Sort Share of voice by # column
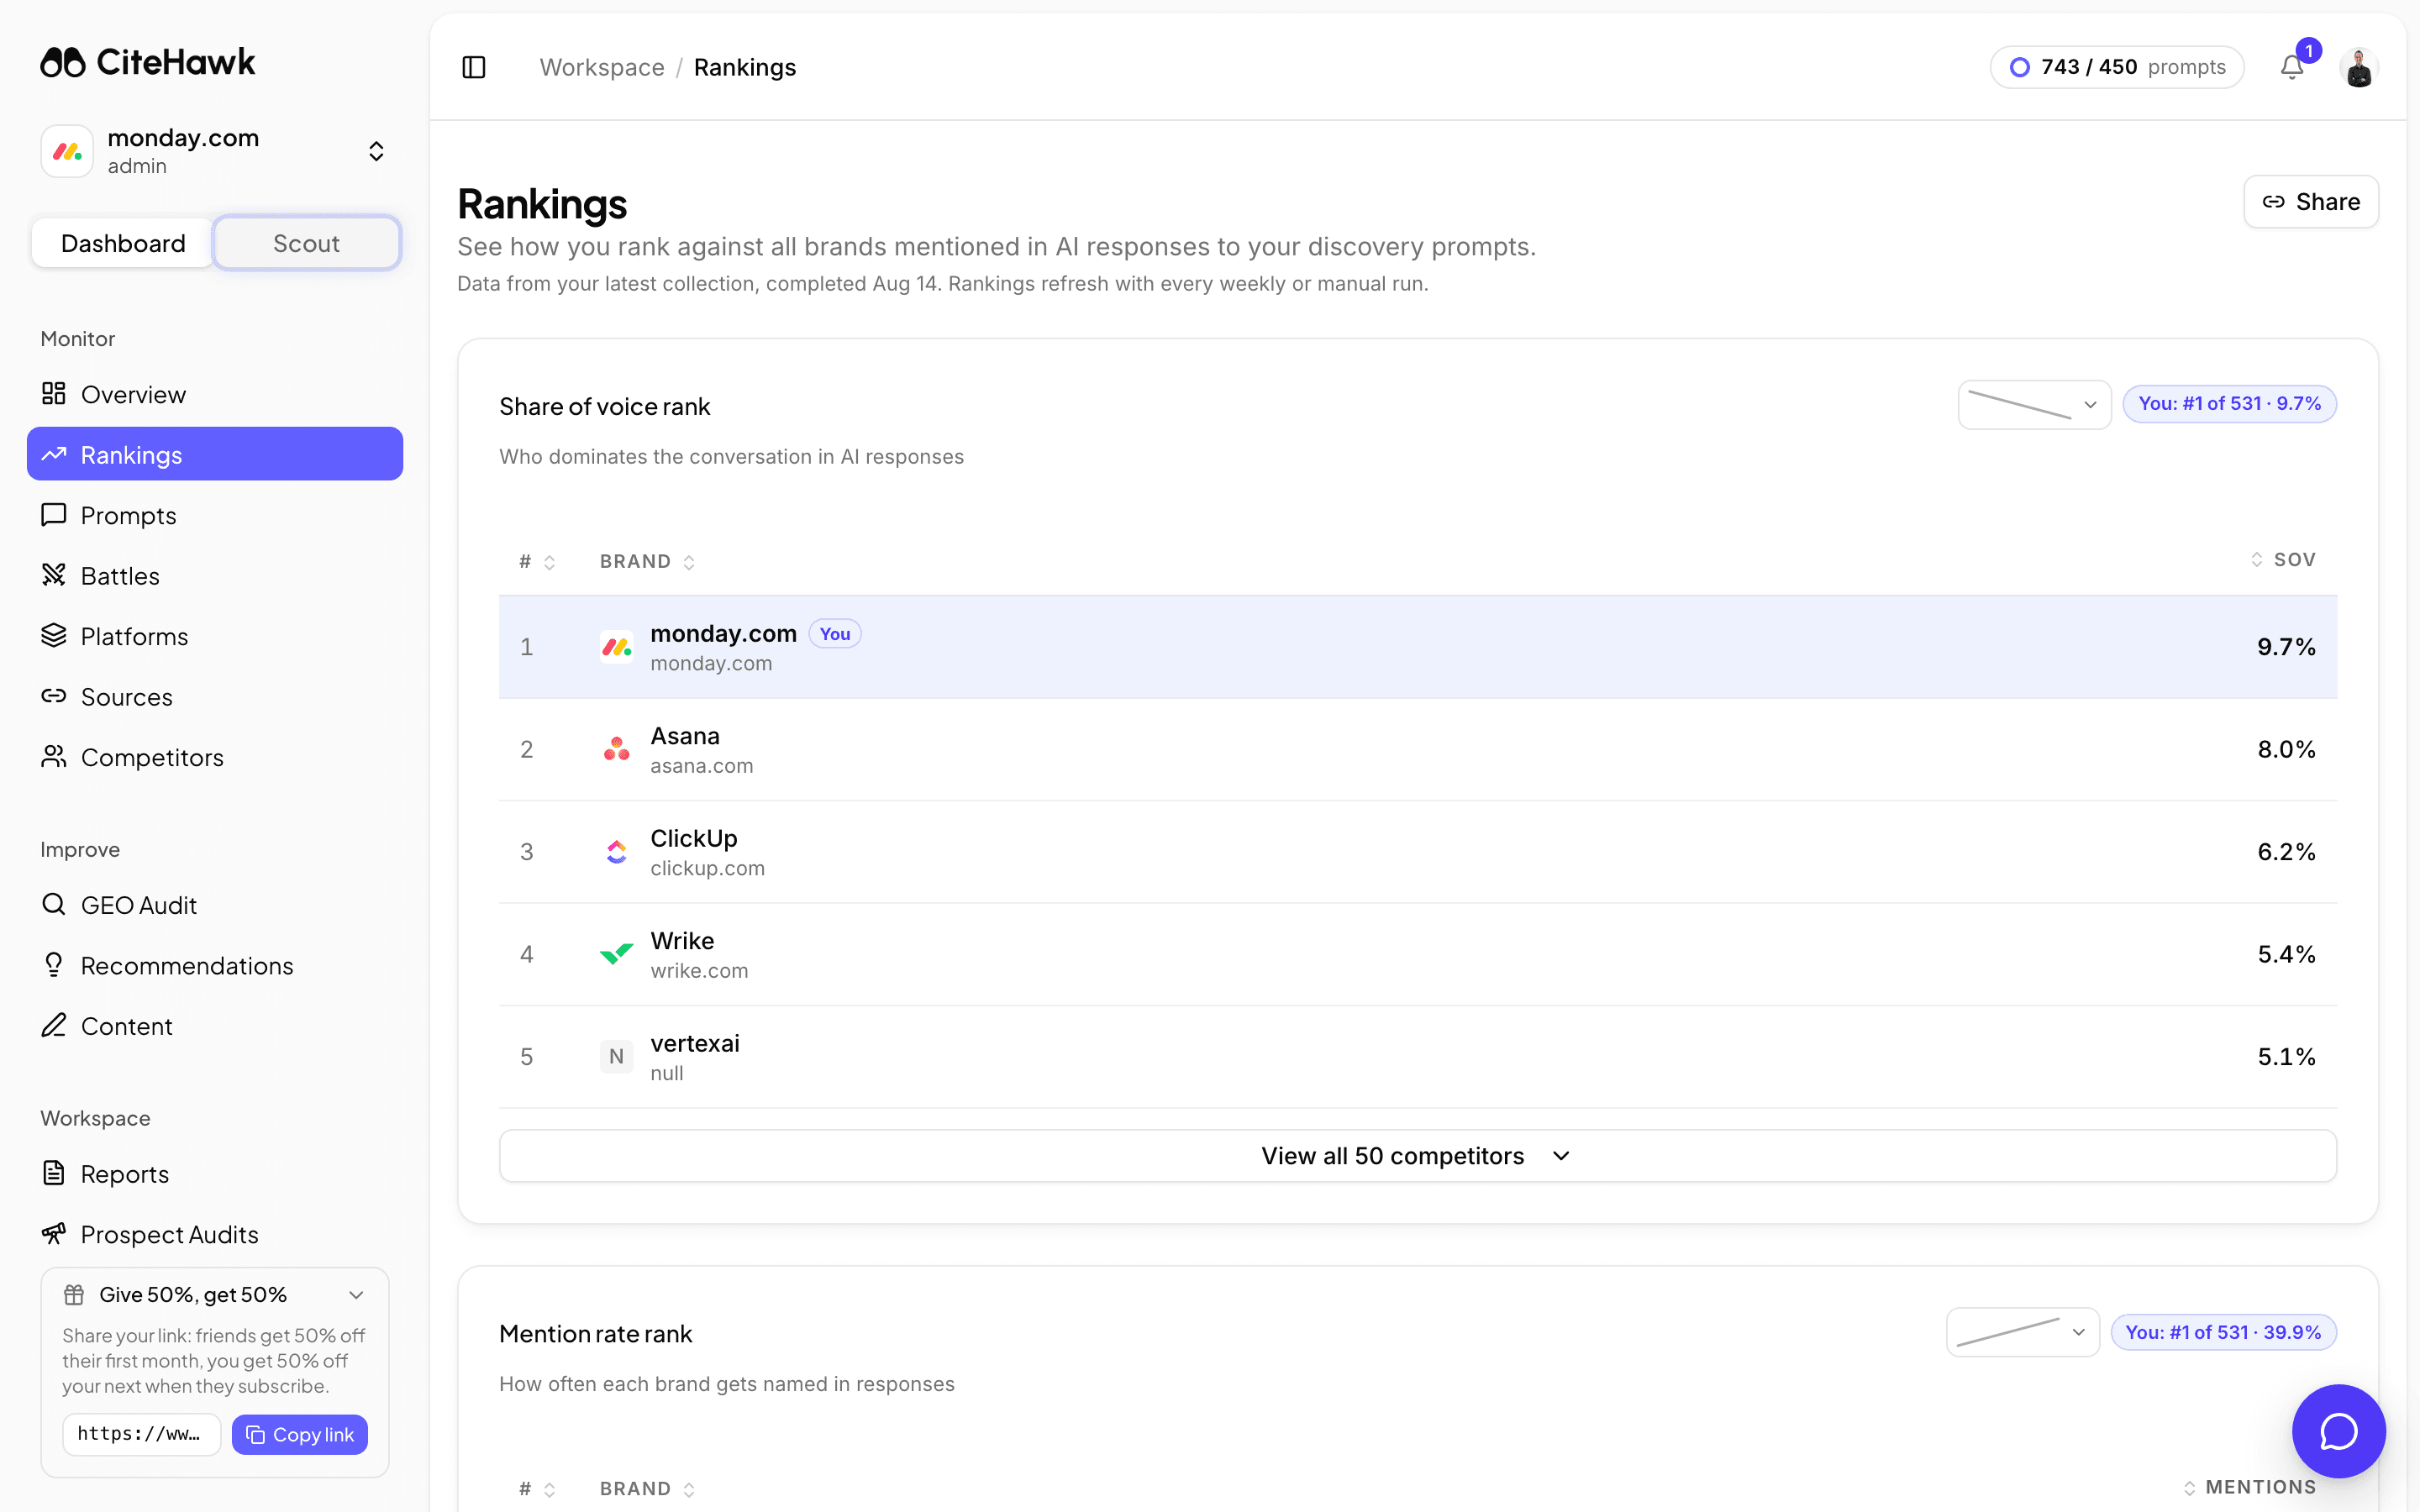 point(537,561)
